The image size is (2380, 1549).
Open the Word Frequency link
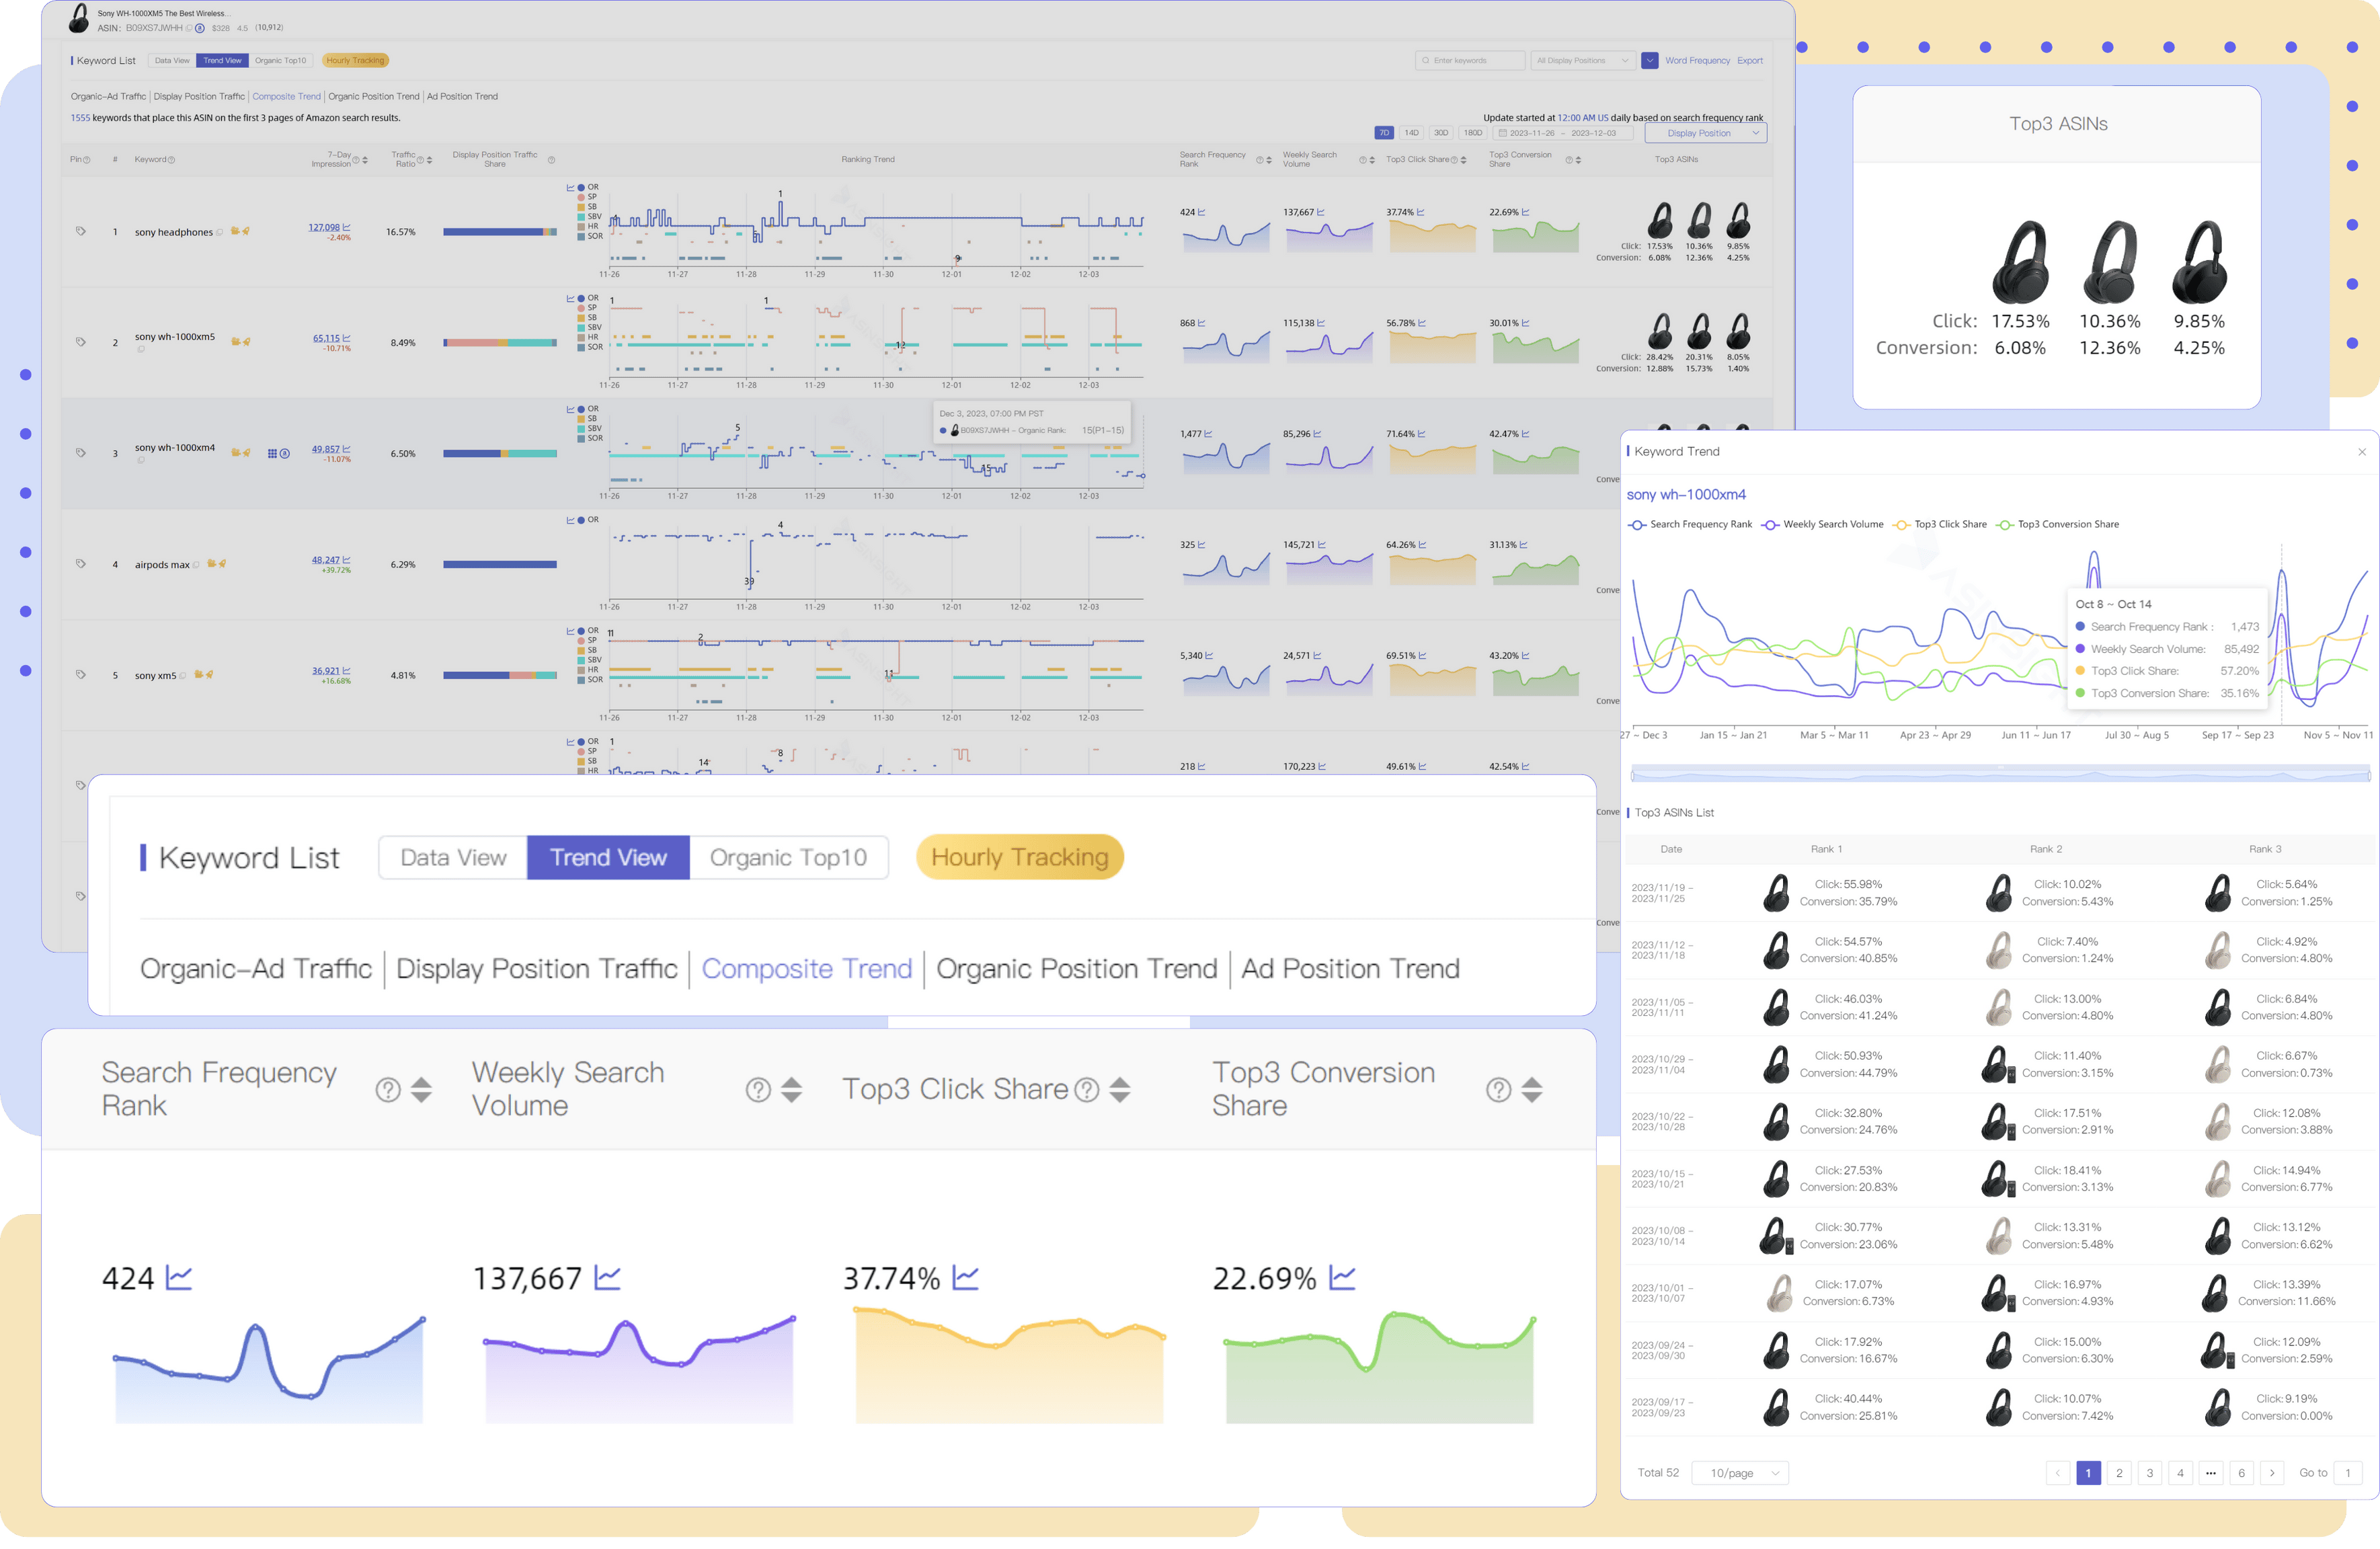1697,60
